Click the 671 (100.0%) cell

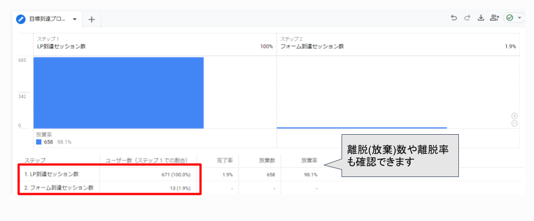point(176,175)
